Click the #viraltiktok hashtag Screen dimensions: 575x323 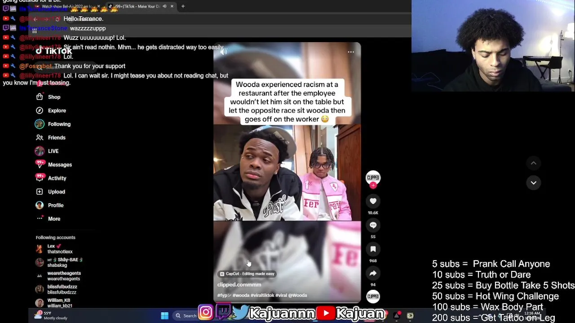(262, 295)
